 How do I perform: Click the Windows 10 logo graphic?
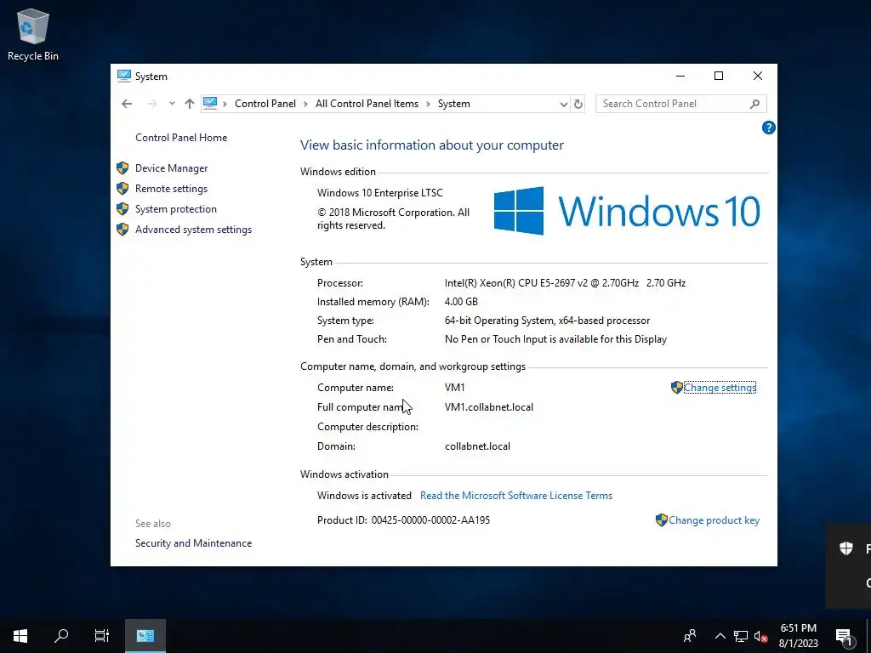pyautogui.click(x=627, y=211)
